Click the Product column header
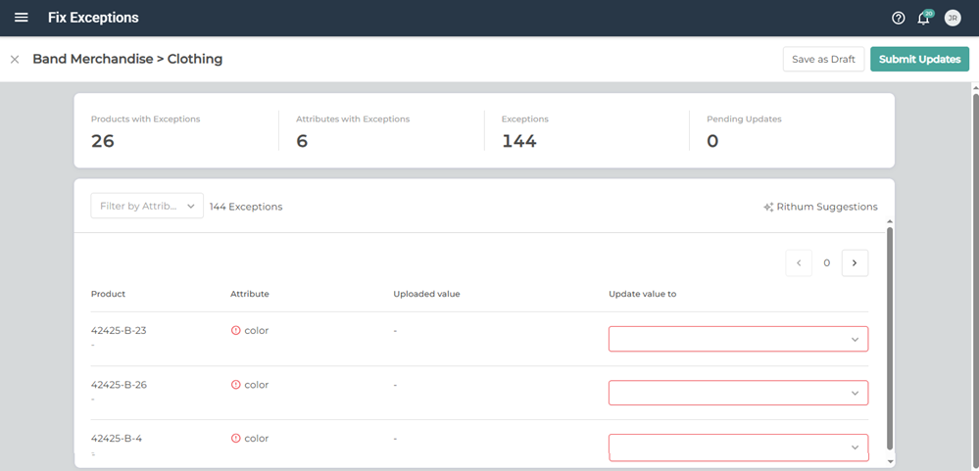The image size is (979, 471). 108,294
